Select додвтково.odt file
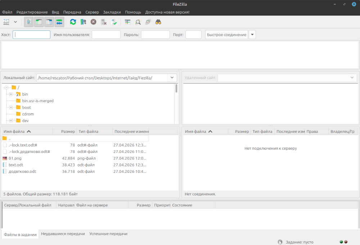This screenshot has width=360, height=245. pyautogui.click(x=75, y=171)
